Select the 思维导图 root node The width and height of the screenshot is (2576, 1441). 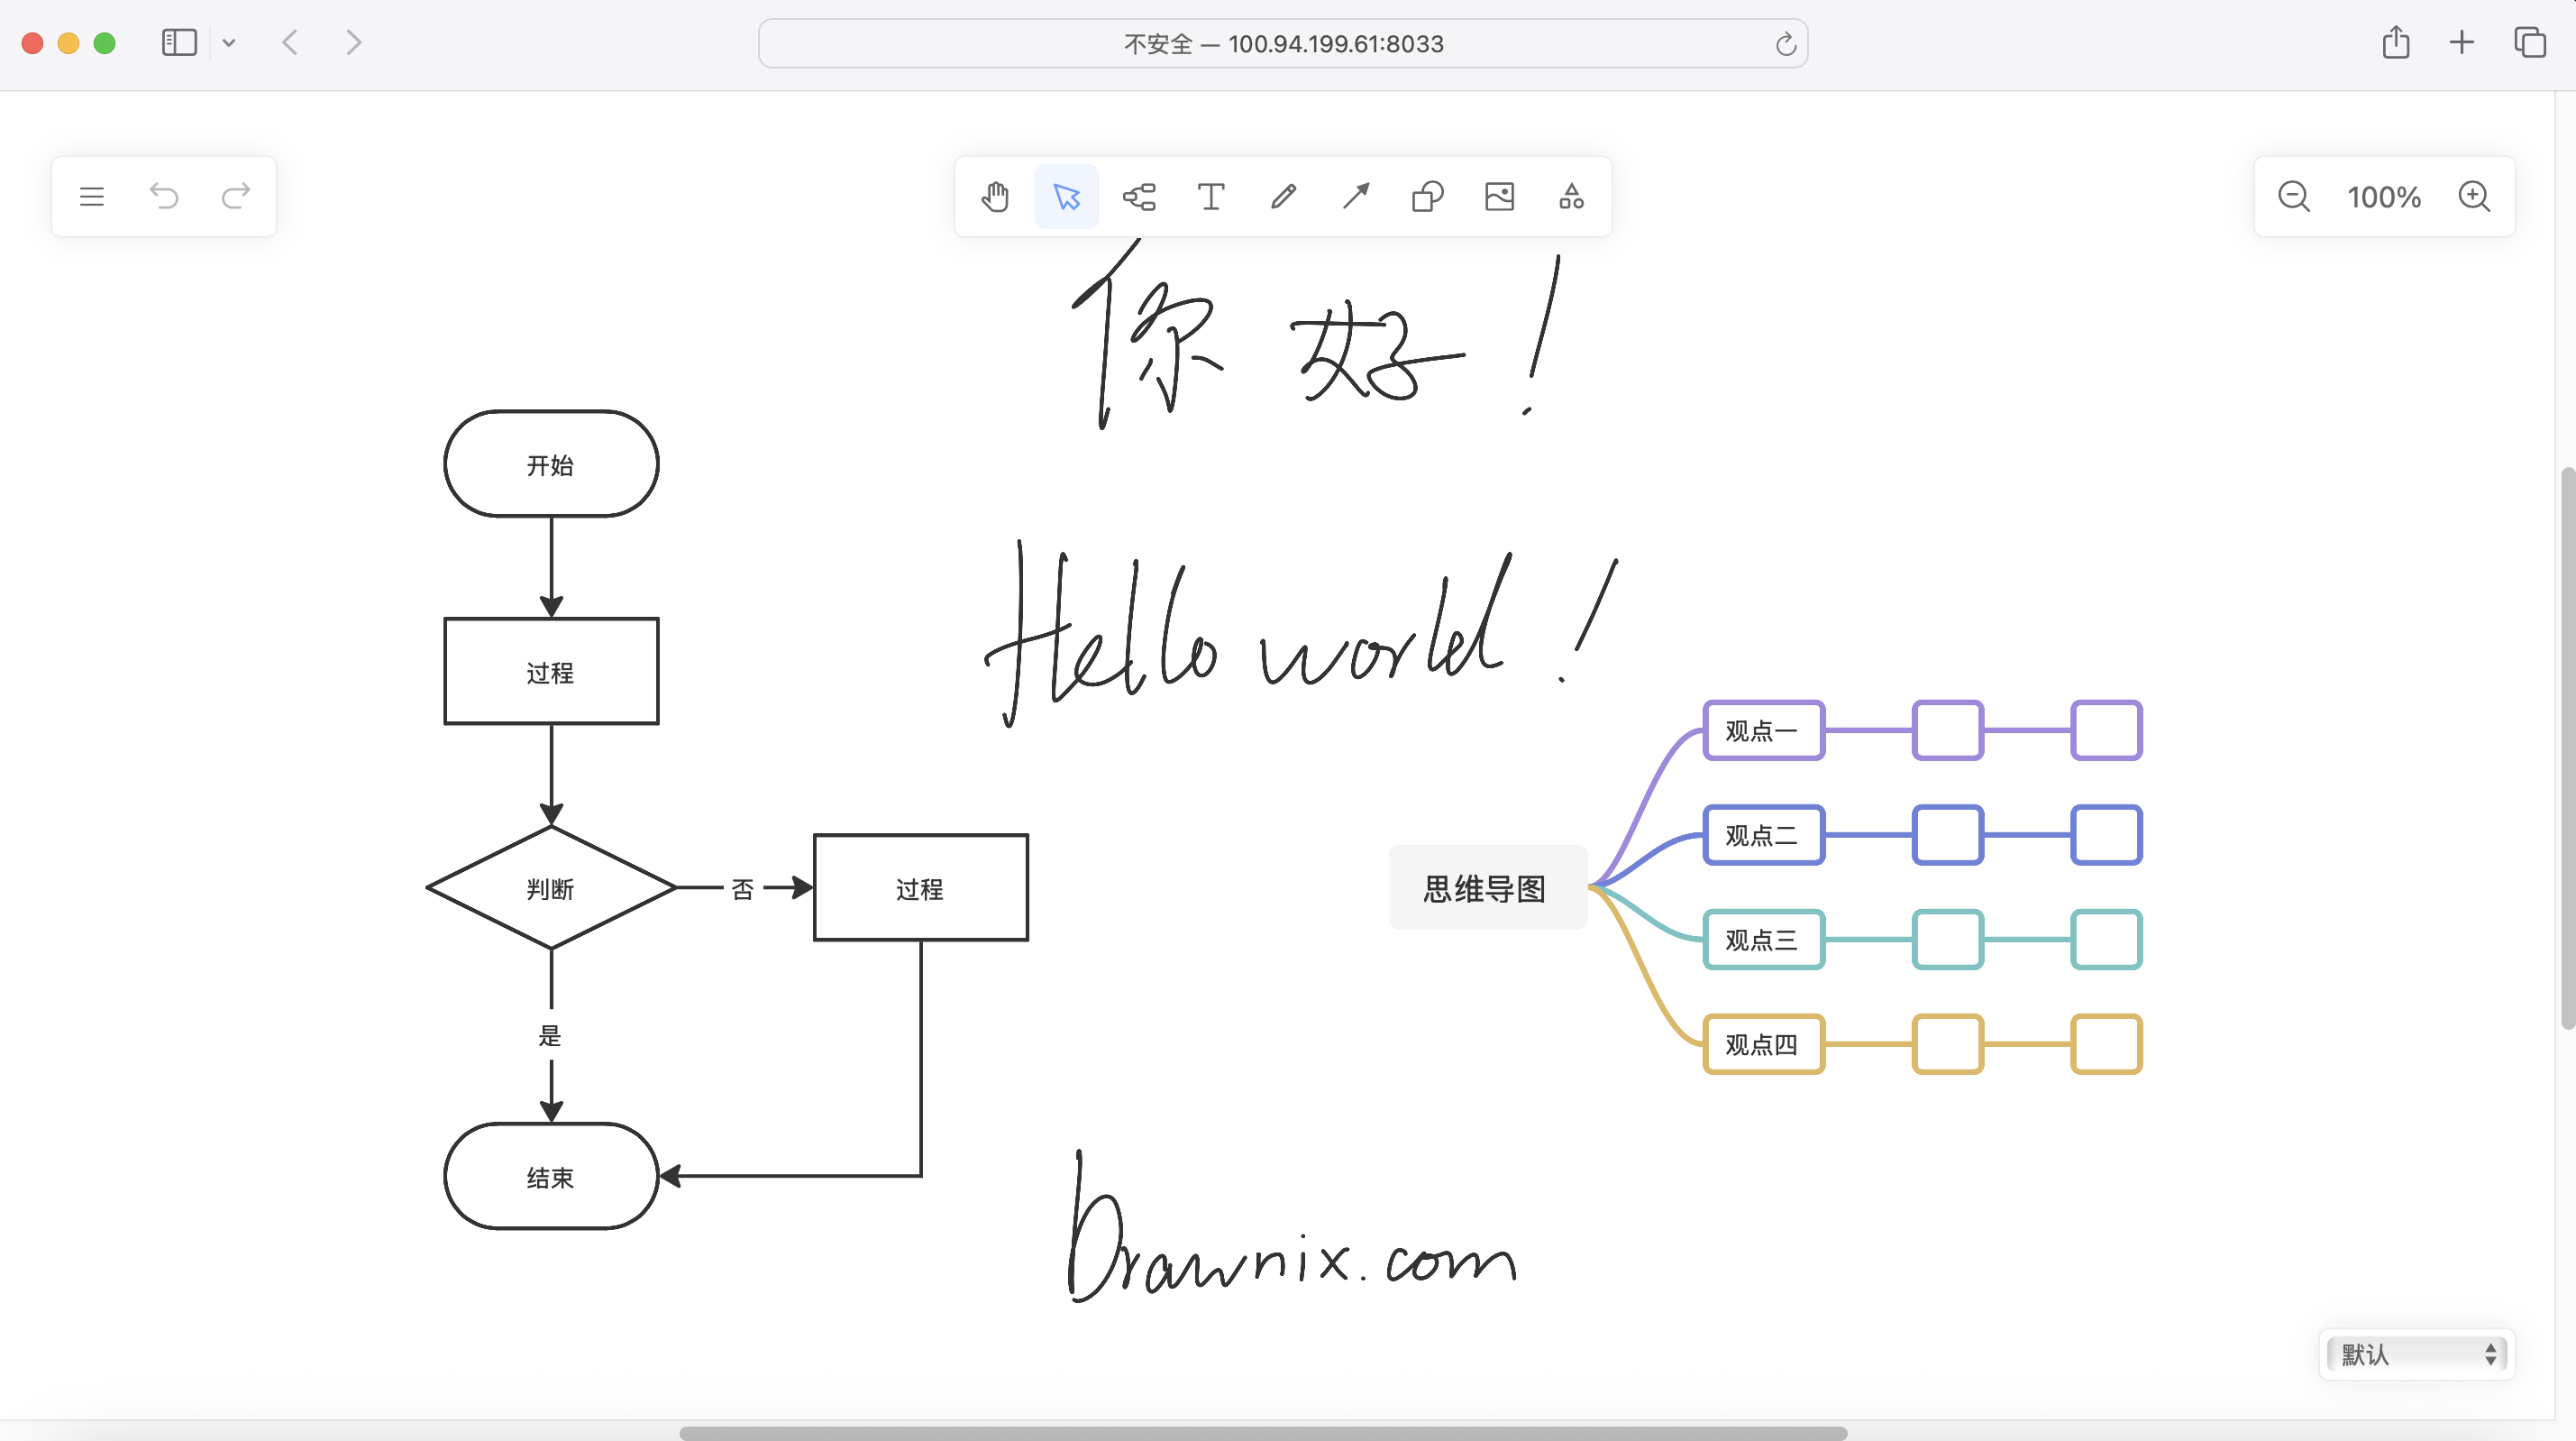pyautogui.click(x=1486, y=887)
